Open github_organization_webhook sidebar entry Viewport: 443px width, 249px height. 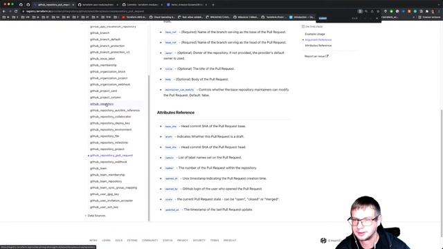[110, 84]
